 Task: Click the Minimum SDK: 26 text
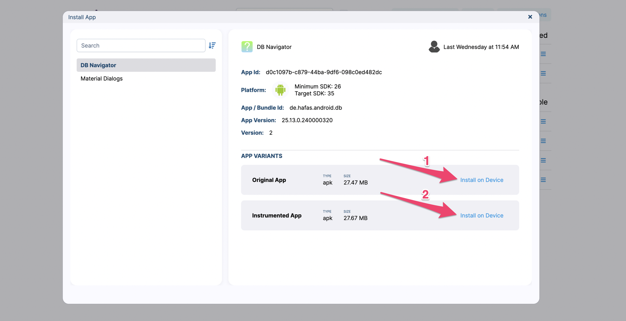tap(318, 86)
